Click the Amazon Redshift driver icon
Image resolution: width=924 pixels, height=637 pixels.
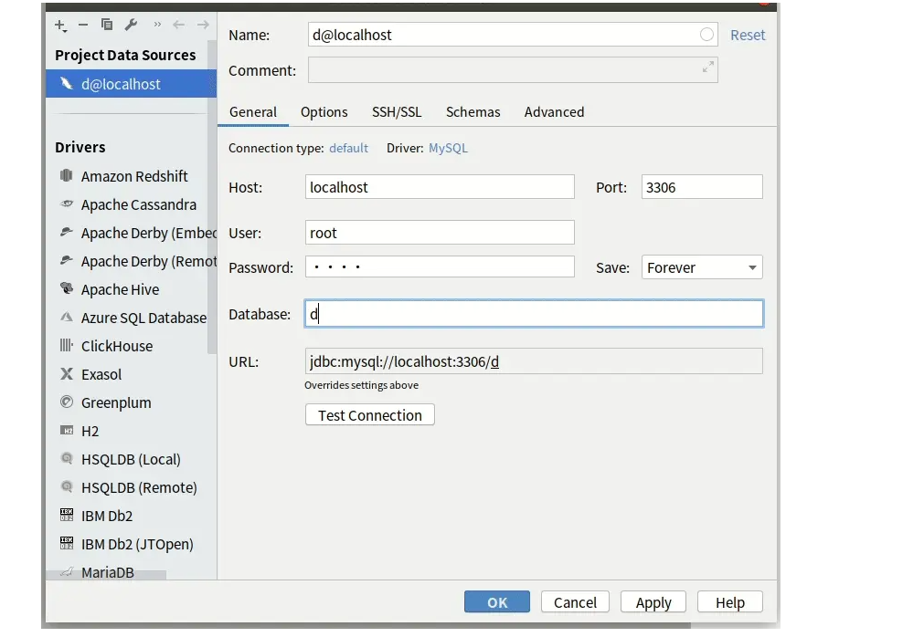(x=67, y=175)
